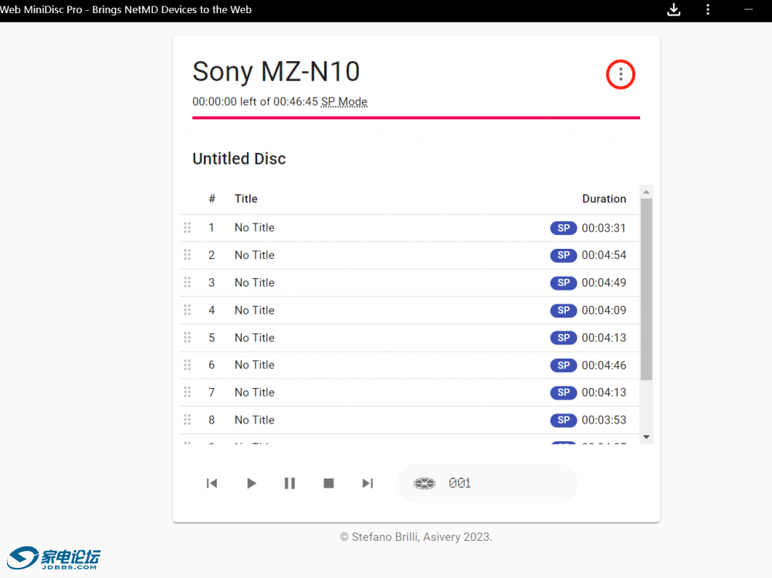Click the drag handle of track 3

pos(188,282)
